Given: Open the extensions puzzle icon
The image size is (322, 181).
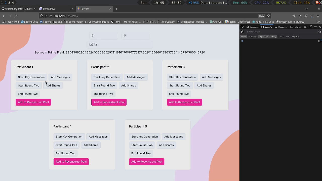Looking at the screenshot, I should (x=312, y=16).
